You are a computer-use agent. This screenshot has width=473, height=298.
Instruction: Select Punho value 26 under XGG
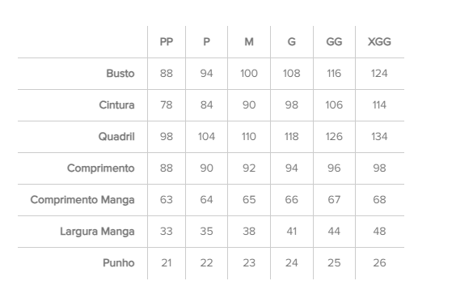click(x=379, y=263)
